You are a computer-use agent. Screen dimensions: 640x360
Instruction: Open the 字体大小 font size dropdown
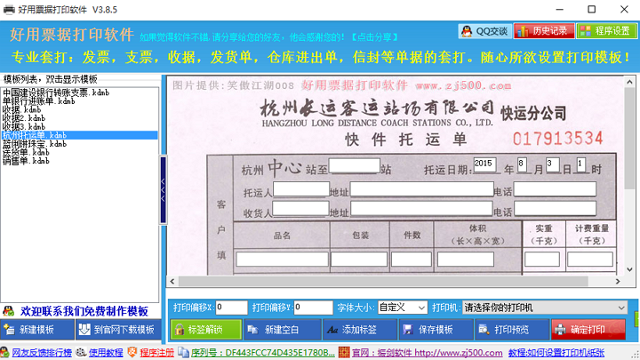click(x=403, y=308)
